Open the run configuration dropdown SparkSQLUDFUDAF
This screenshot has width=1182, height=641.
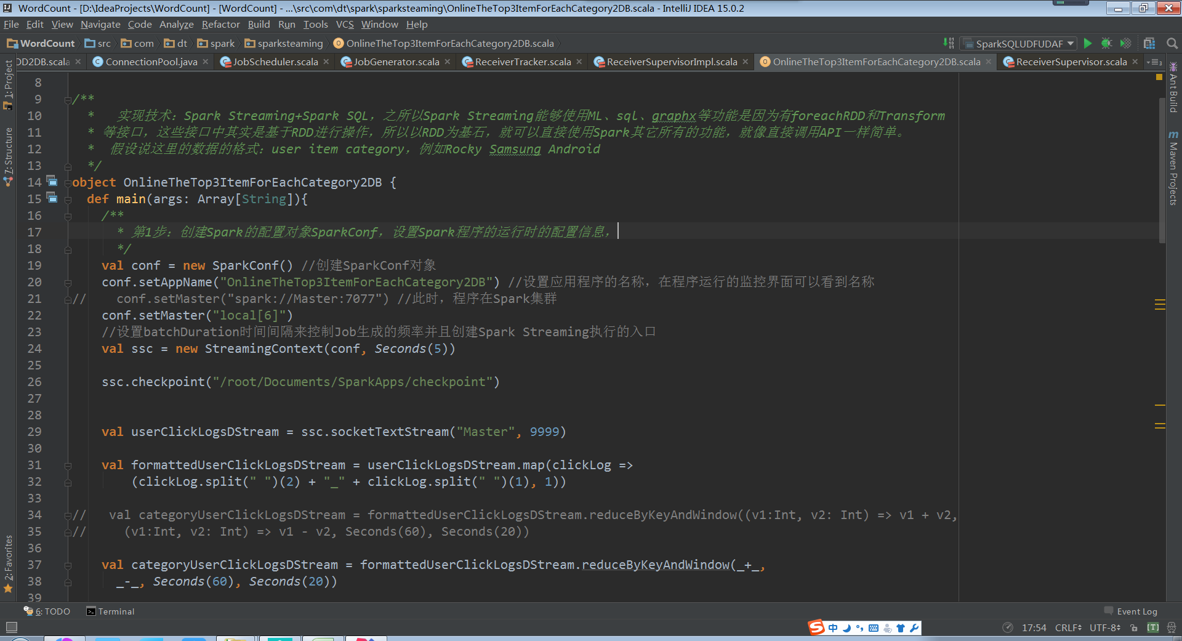1019,44
